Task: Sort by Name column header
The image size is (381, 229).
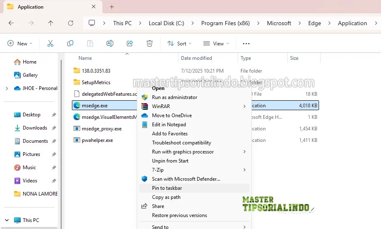Action: pyautogui.click(x=85, y=58)
